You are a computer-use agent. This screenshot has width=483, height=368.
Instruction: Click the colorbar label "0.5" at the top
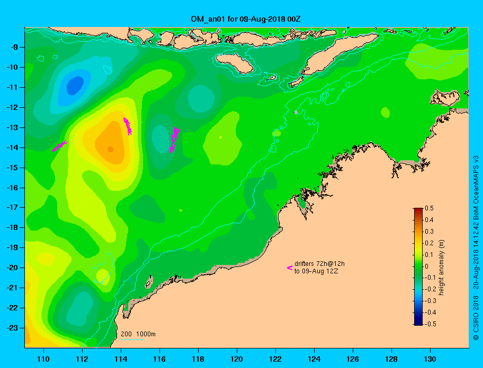point(429,208)
